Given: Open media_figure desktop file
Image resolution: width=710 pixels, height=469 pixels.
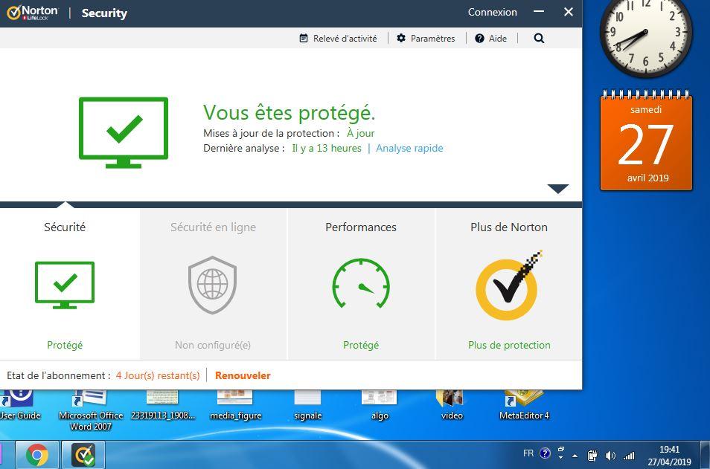Looking at the screenshot, I should [x=235, y=405].
